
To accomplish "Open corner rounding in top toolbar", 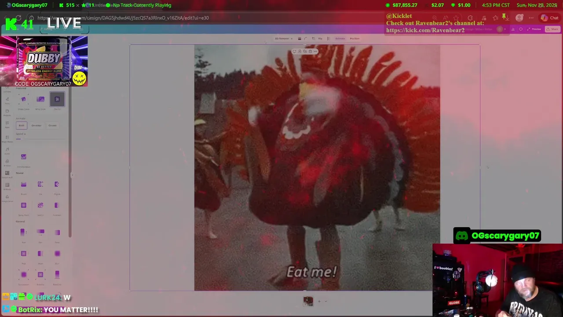I will [x=306, y=38].
